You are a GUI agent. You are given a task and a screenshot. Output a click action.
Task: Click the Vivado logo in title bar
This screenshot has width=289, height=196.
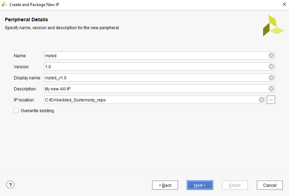(x=4, y=4)
